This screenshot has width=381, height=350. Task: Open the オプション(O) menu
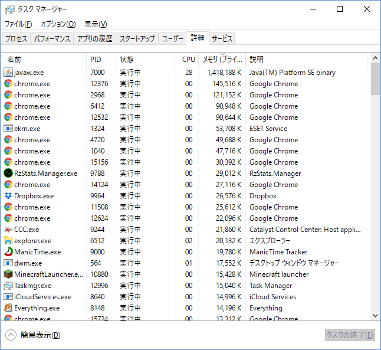coord(58,24)
